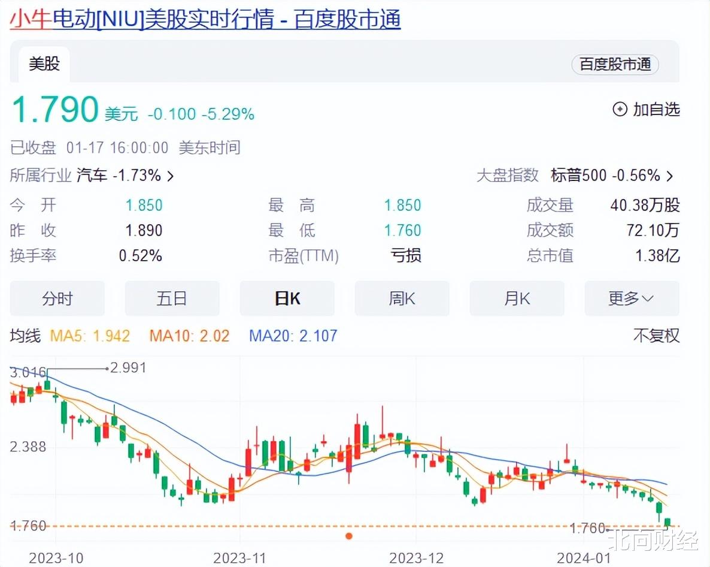Select the 周K chart tab
The image size is (710, 567).
coord(402,298)
